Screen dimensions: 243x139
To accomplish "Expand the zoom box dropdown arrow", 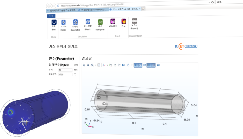I will coord(96,65).
